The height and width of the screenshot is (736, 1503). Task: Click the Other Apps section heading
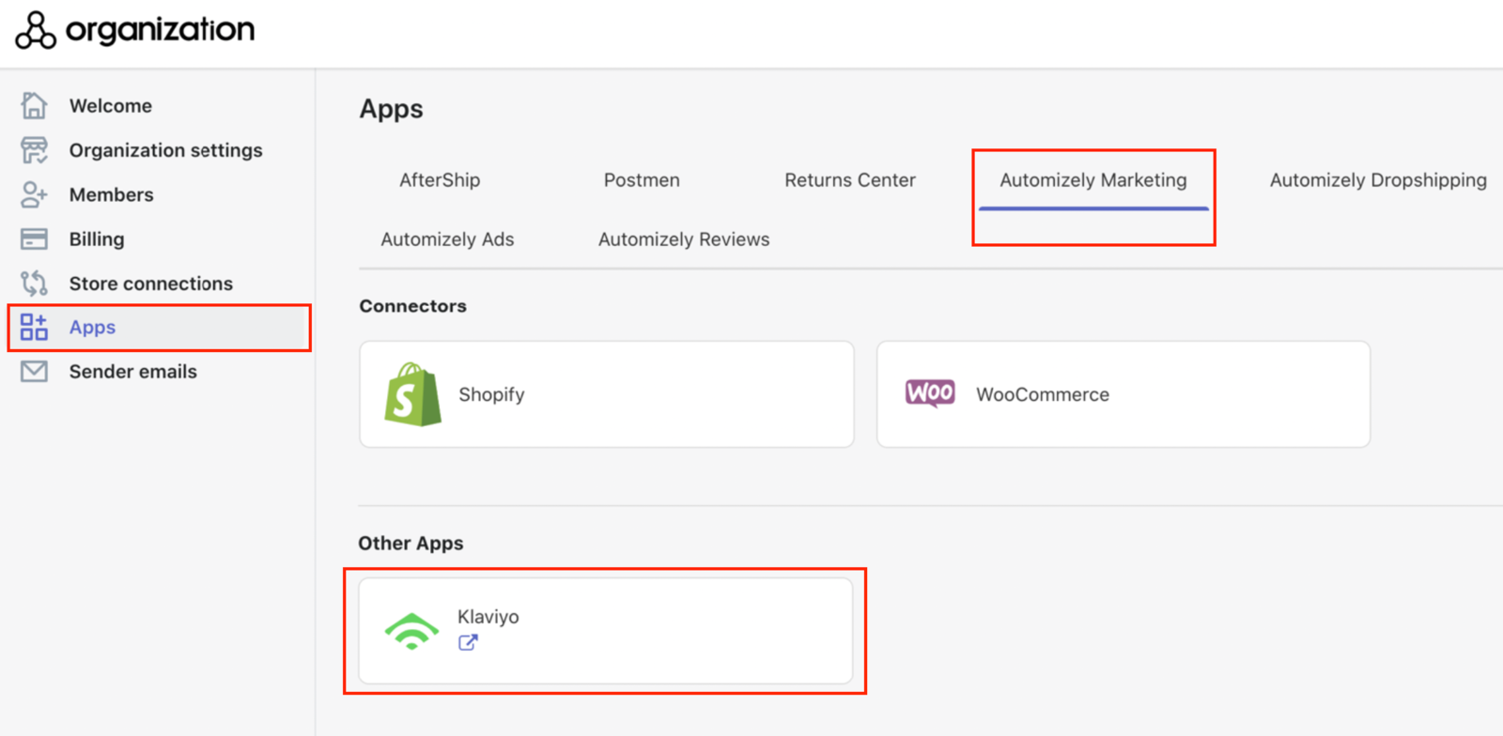411,544
